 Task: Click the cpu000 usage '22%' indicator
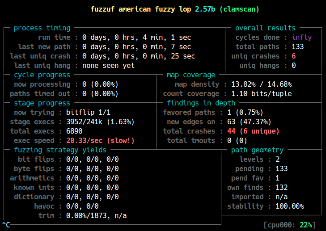(305, 225)
